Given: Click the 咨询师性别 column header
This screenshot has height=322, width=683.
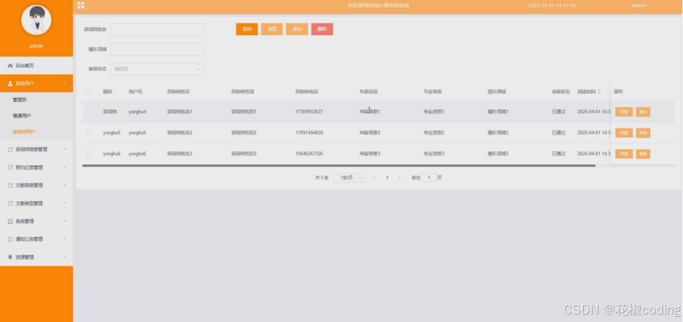Looking at the screenshot, I should tap(242, 92).
